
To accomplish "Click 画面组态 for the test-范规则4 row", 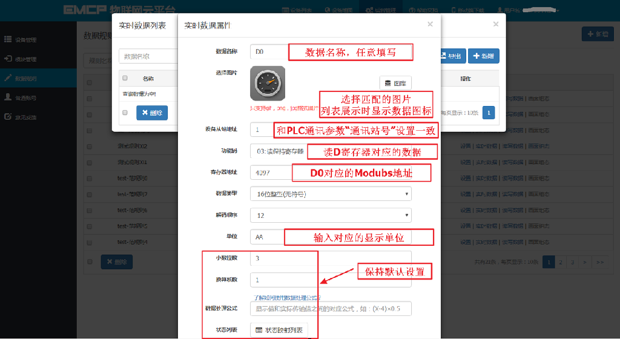I will (538, 242).
